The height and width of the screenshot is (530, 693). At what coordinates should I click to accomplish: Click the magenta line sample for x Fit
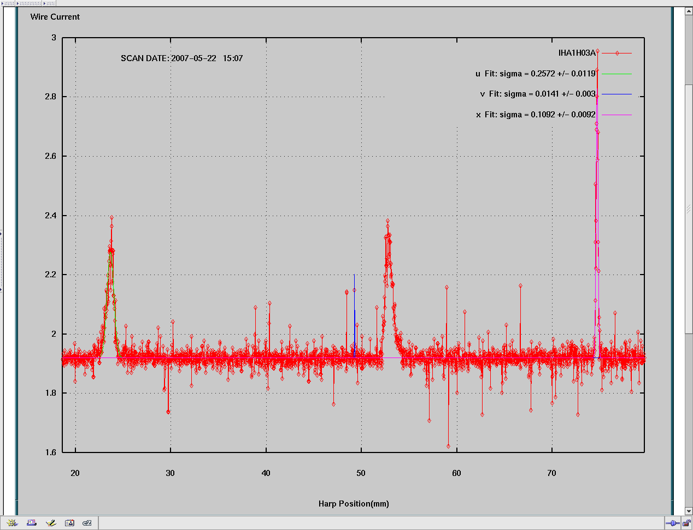click(x=616, y=115)
